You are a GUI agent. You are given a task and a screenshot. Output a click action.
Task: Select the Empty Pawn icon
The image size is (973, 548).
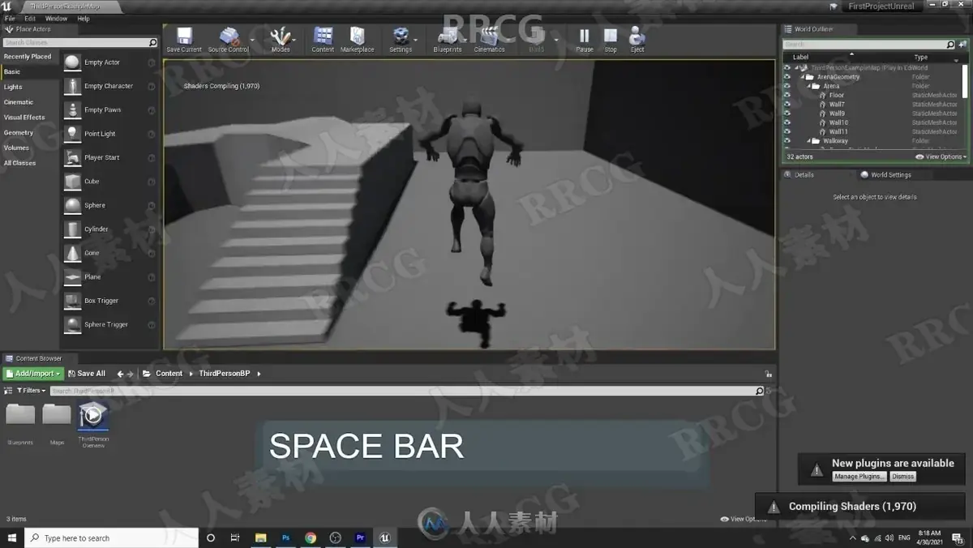pos(73,109)
